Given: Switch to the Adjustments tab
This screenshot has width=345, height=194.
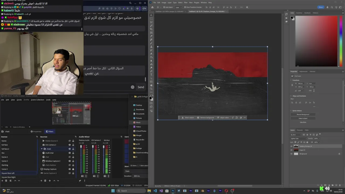Looking at the screenshot, I should point(303,71).
